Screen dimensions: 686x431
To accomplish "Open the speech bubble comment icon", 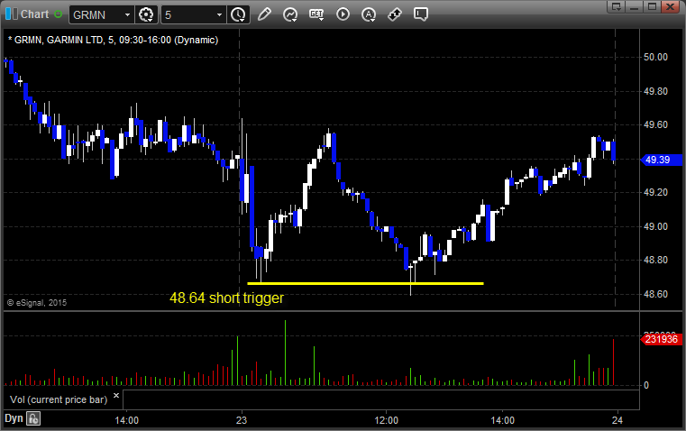I will coord(420,14).
